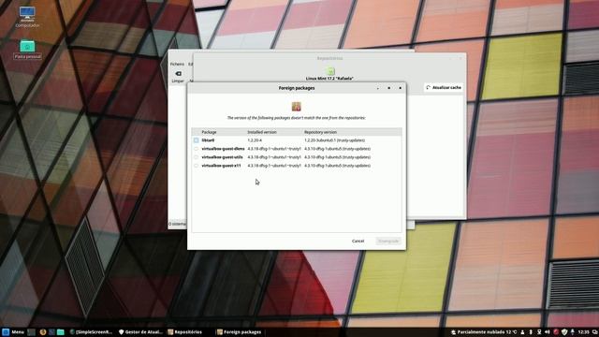Viewport: 599px width, 337px height.
Task: Click the Linux Mint logo in Repositórios
Action: pos(330,71)
